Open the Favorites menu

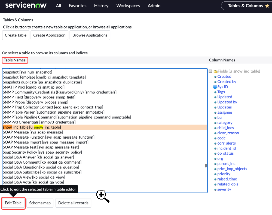pos(78,6)
